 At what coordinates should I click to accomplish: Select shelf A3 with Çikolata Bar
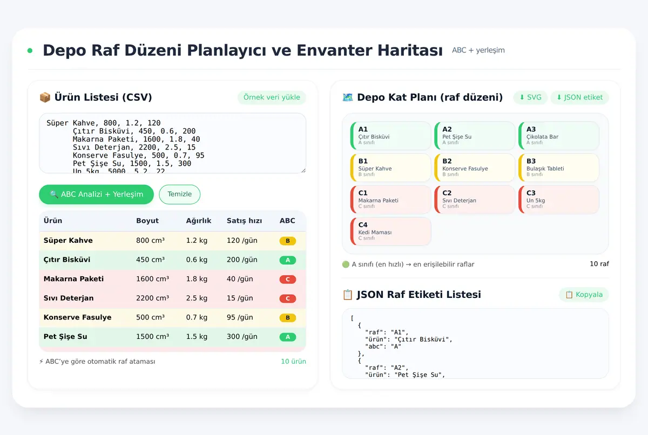point(559,136)
